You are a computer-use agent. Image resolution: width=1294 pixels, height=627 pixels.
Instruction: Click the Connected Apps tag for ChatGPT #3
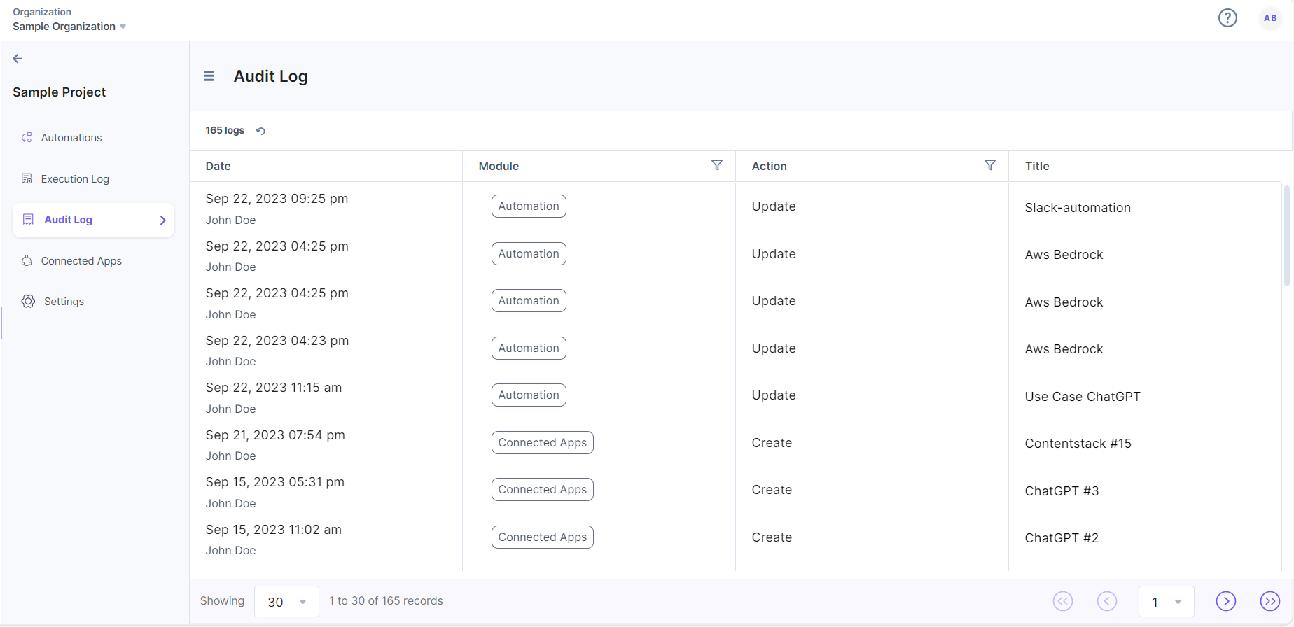point(543,490)
